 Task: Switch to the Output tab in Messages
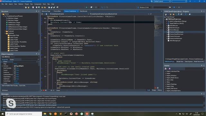(x=9, y=110)
